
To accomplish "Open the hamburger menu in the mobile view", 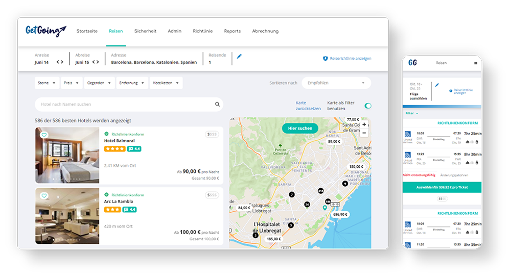I will click(x=476, y=63).
